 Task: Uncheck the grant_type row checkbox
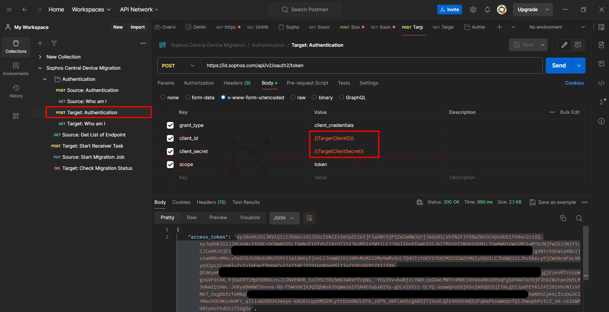(170, 125)
